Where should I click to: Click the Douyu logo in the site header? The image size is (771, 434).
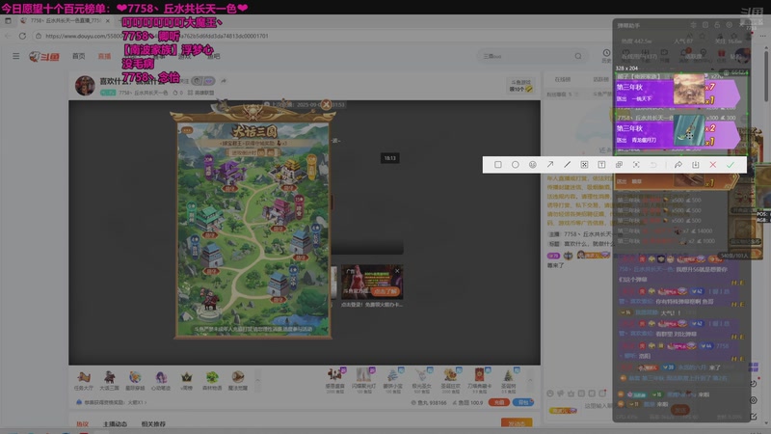click(x=44, y=57)
